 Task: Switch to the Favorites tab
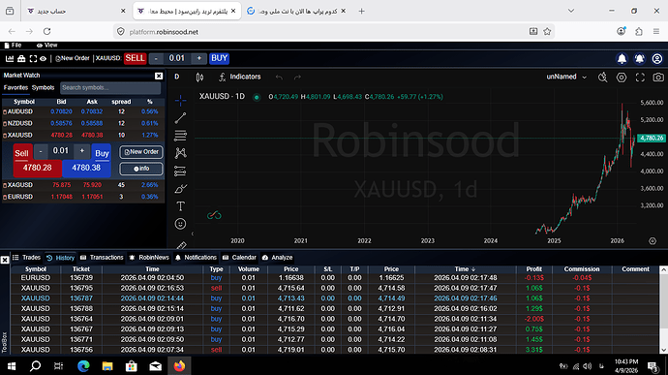[x=15, y=88]
